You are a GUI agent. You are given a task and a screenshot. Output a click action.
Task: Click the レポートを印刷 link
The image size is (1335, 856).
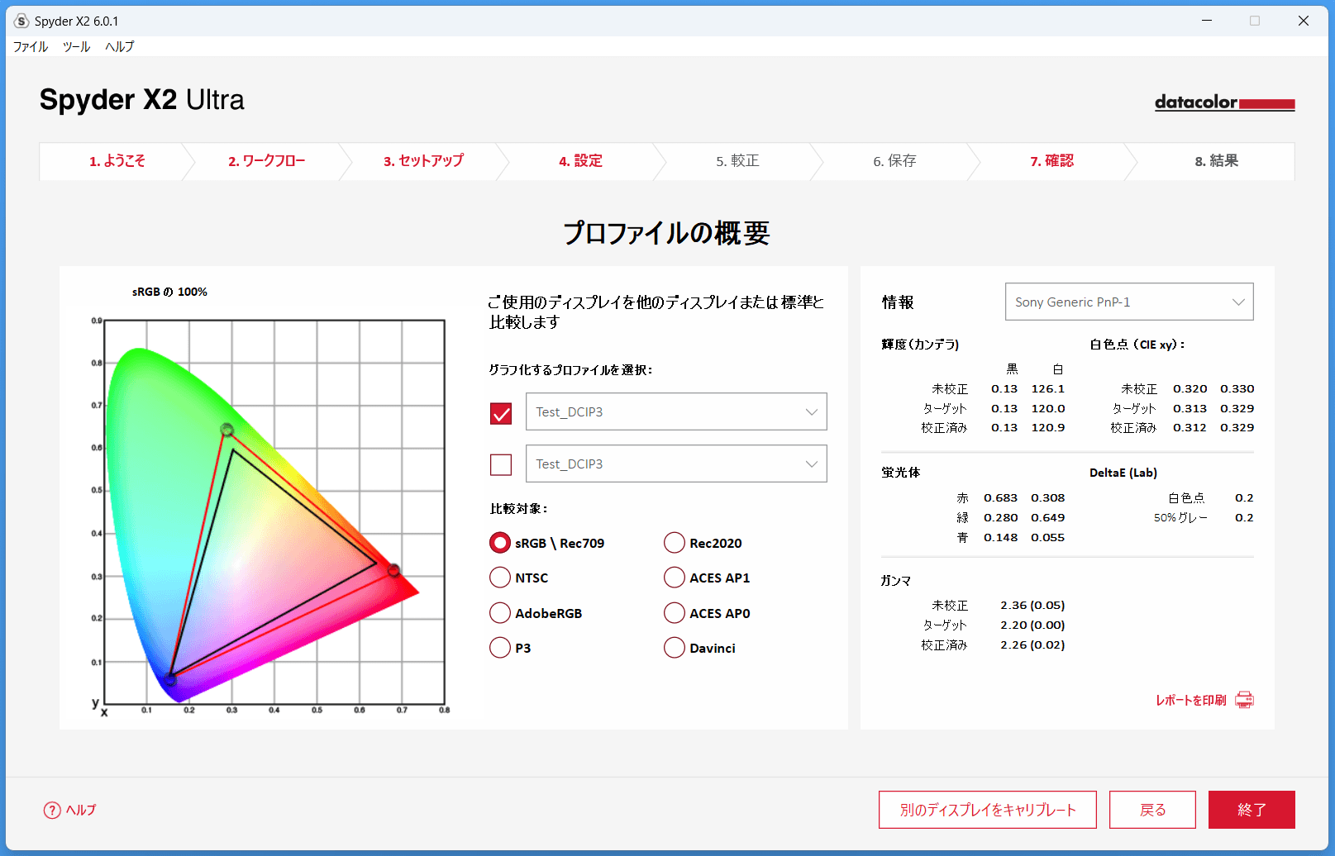pyautogui.click(x=1191, y=701)
